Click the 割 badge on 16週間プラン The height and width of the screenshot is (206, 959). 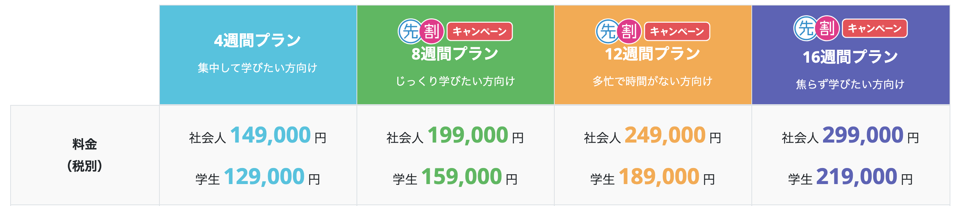click(x=827, y=28)
